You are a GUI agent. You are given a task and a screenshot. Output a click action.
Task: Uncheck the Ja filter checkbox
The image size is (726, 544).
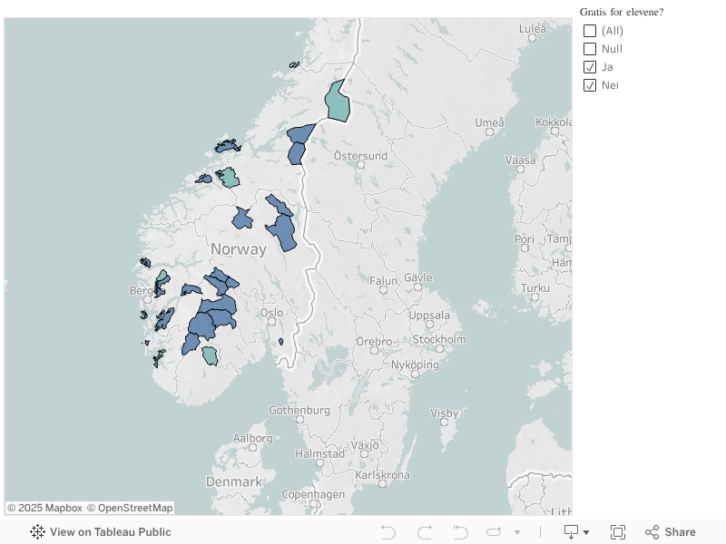tap(589, 67)
